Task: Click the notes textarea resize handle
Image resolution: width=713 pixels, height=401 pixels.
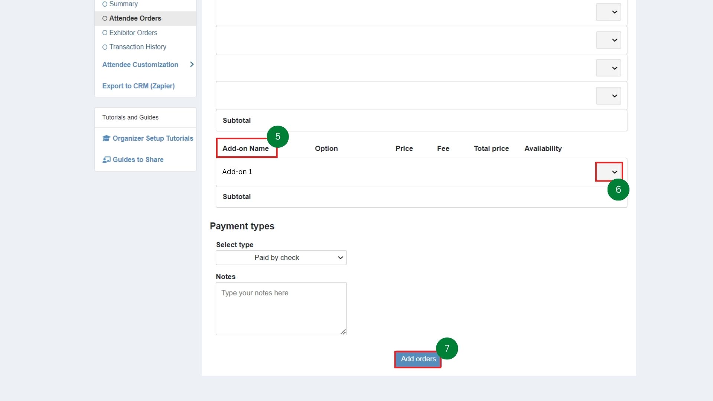Action: point(343,332)
